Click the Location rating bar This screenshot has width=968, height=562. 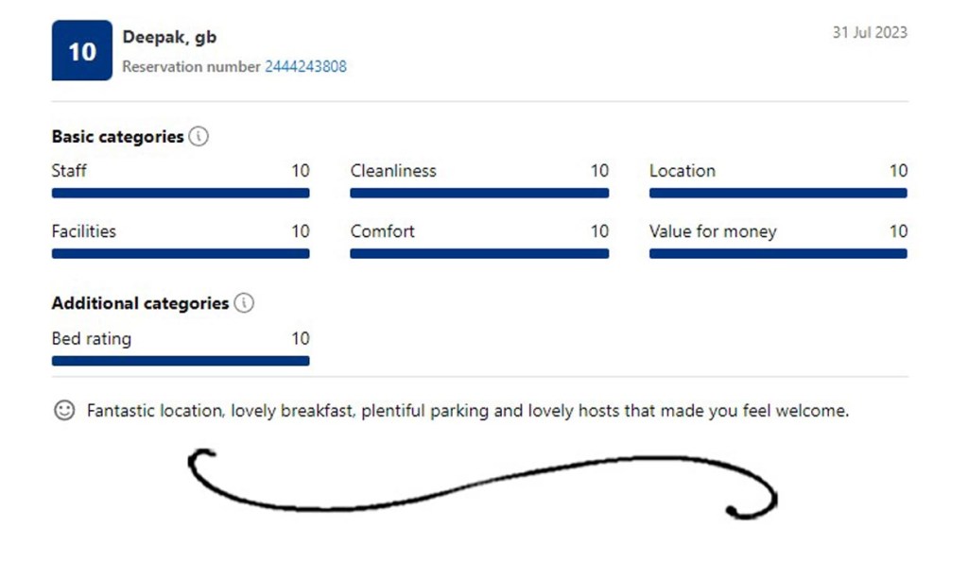(x=778, y=193)
